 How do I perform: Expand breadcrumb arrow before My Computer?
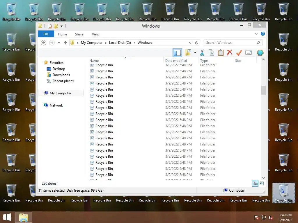pyautogui.click(x=77, y=43)
